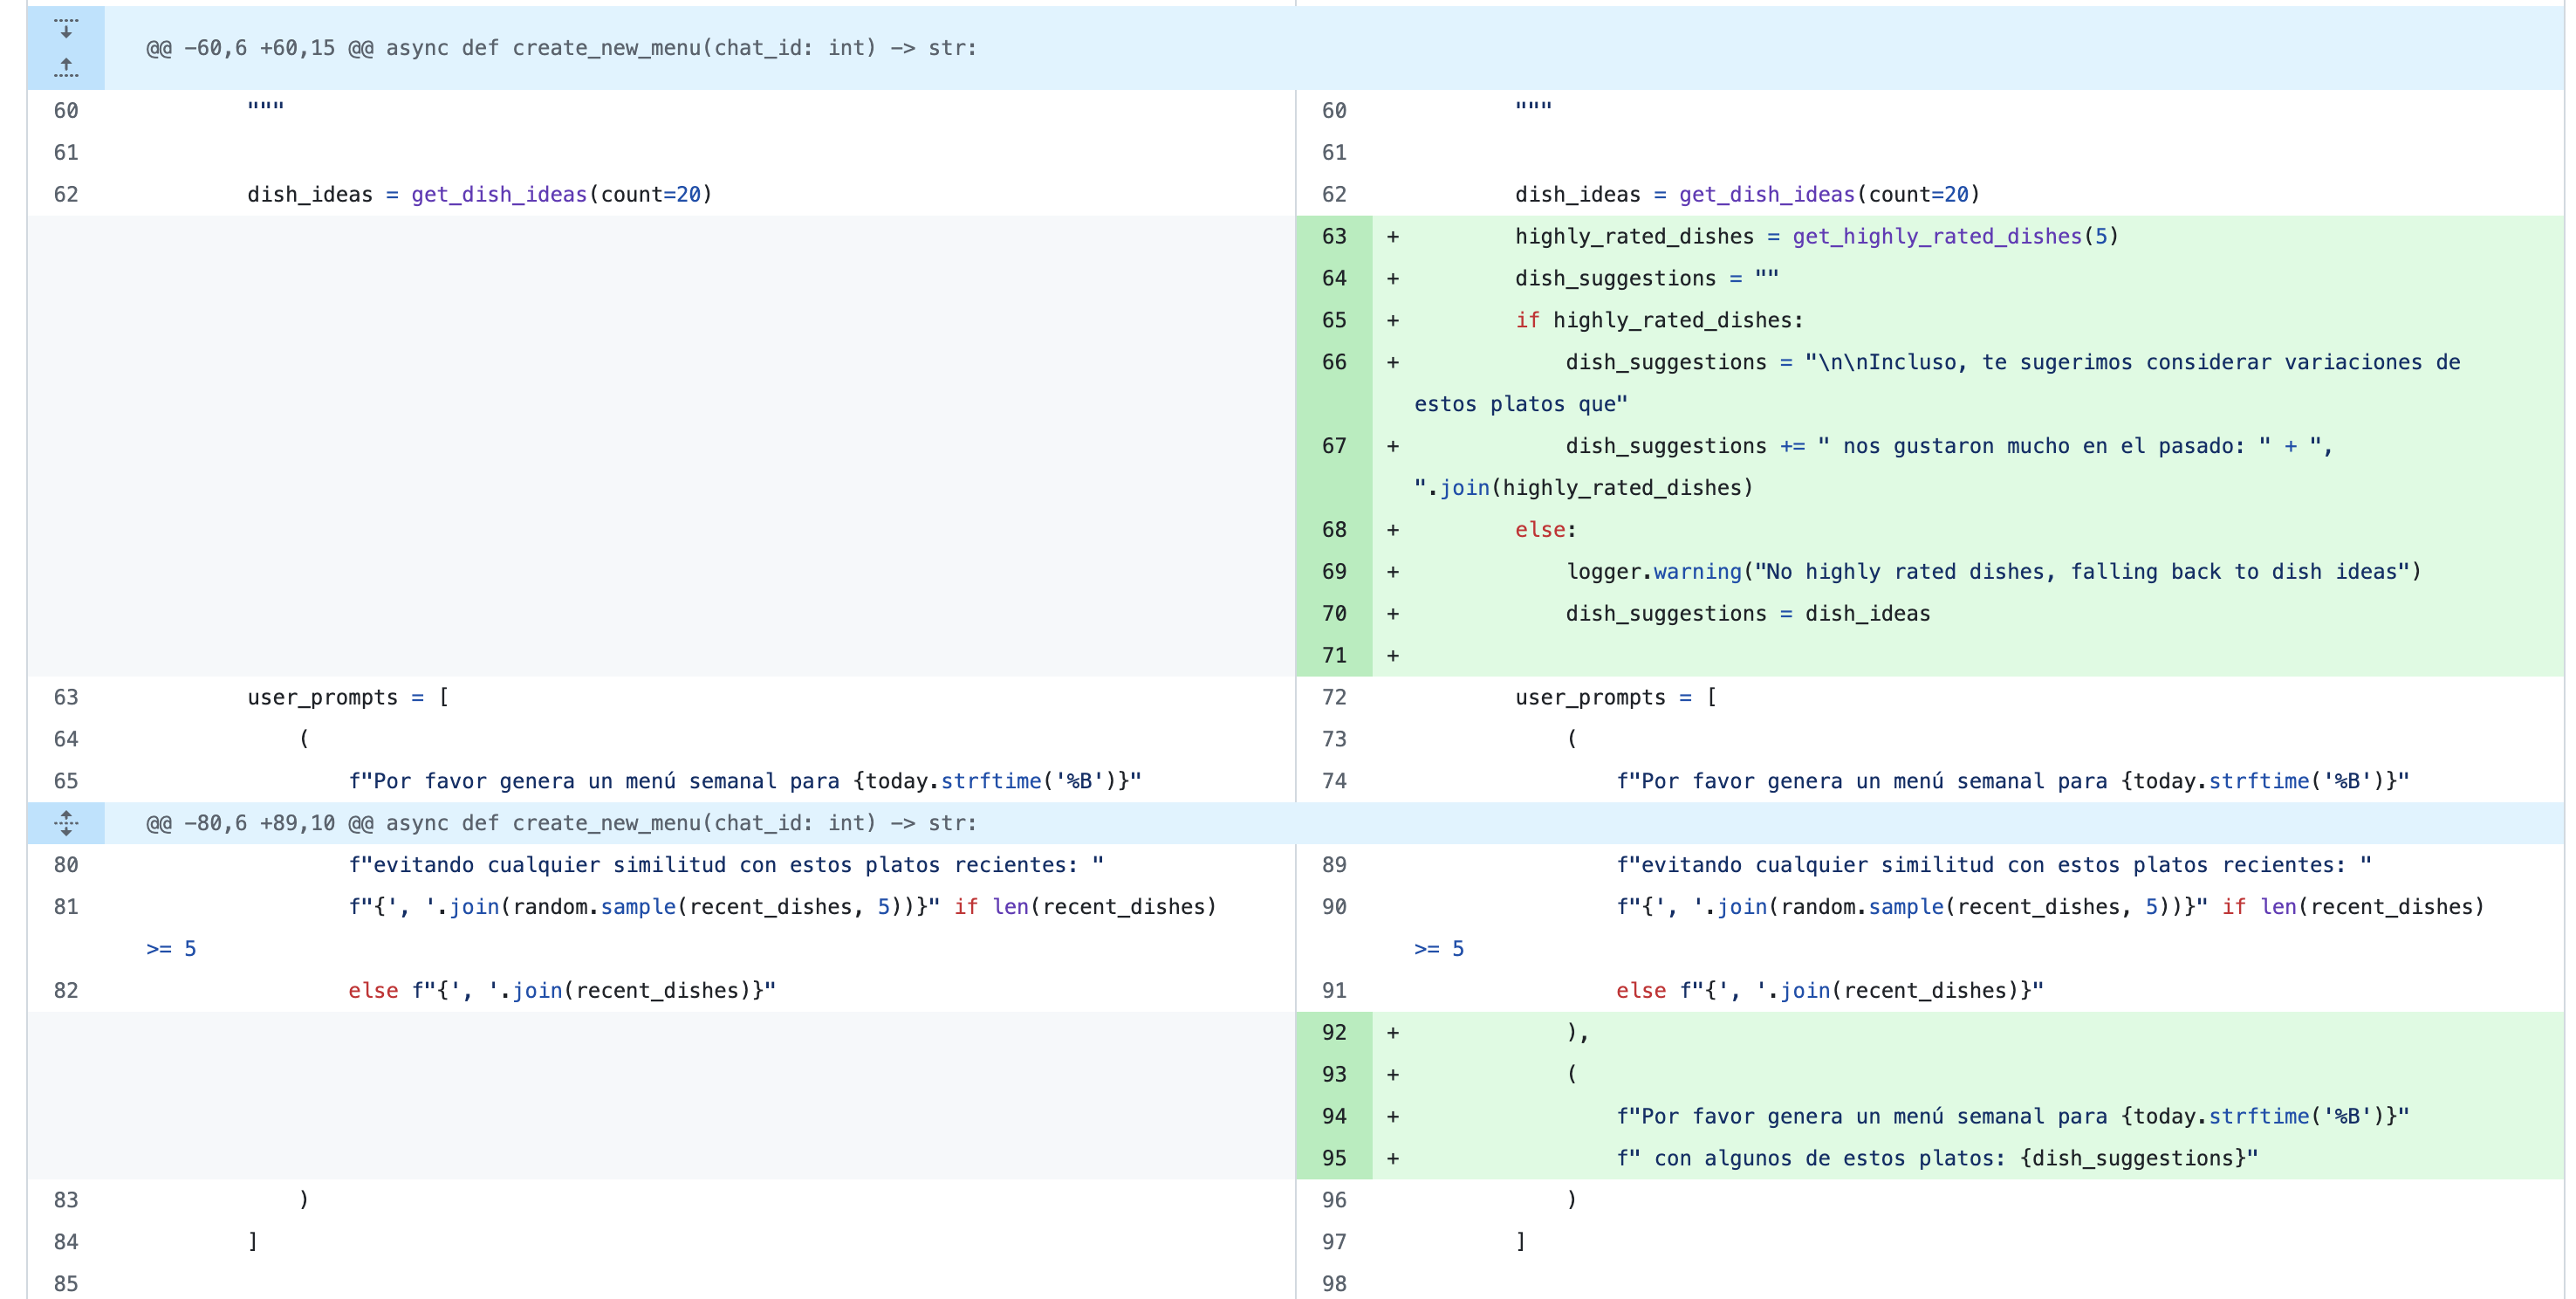Select left line number 60
Screen dimensions: 2576x1299
pyautogui.click(x=66, y=111)
